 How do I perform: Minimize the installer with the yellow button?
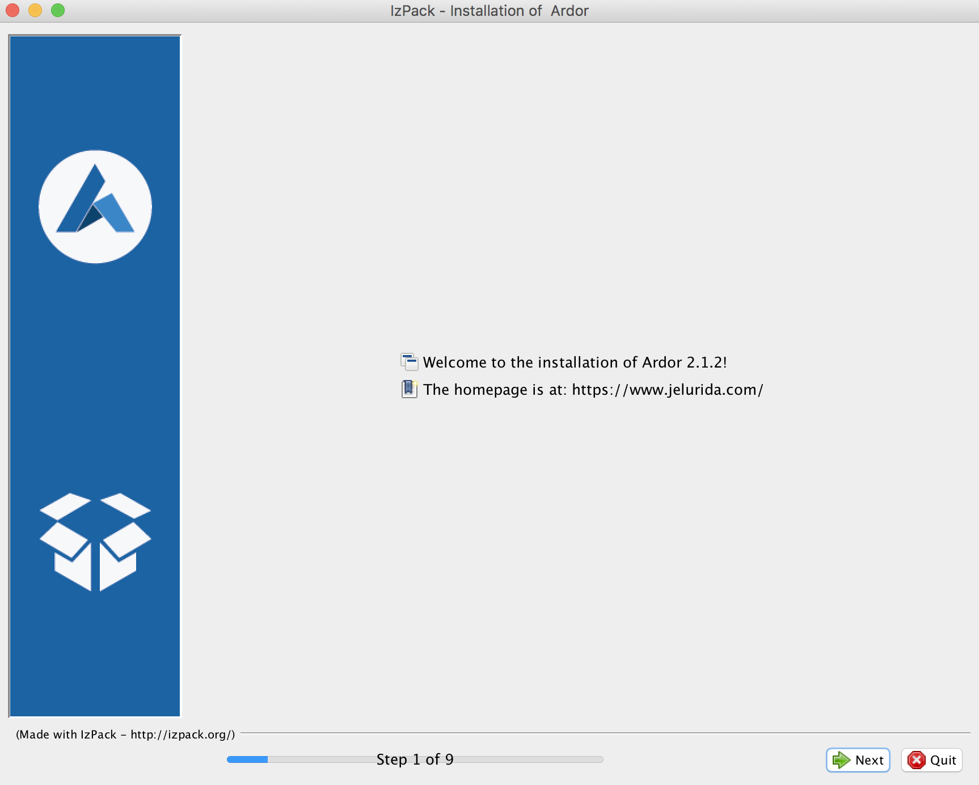[x=35, y=10]
